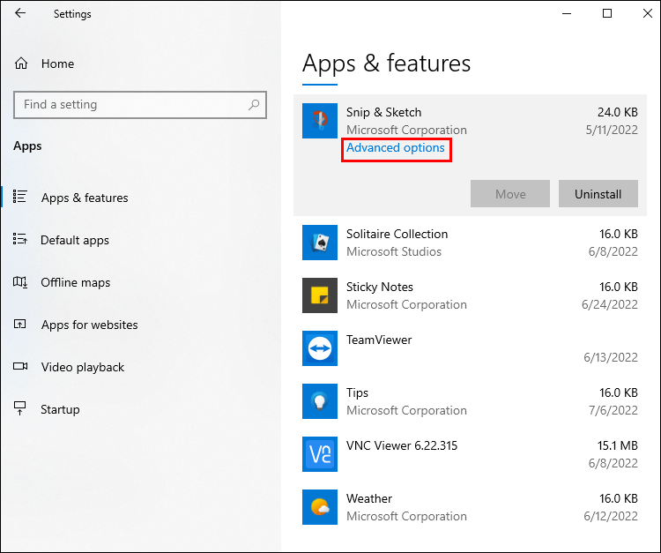Click the 6/13/2022 TeamViewer date
This screenshot has width=661, height=553.
(x=611, y=358)
